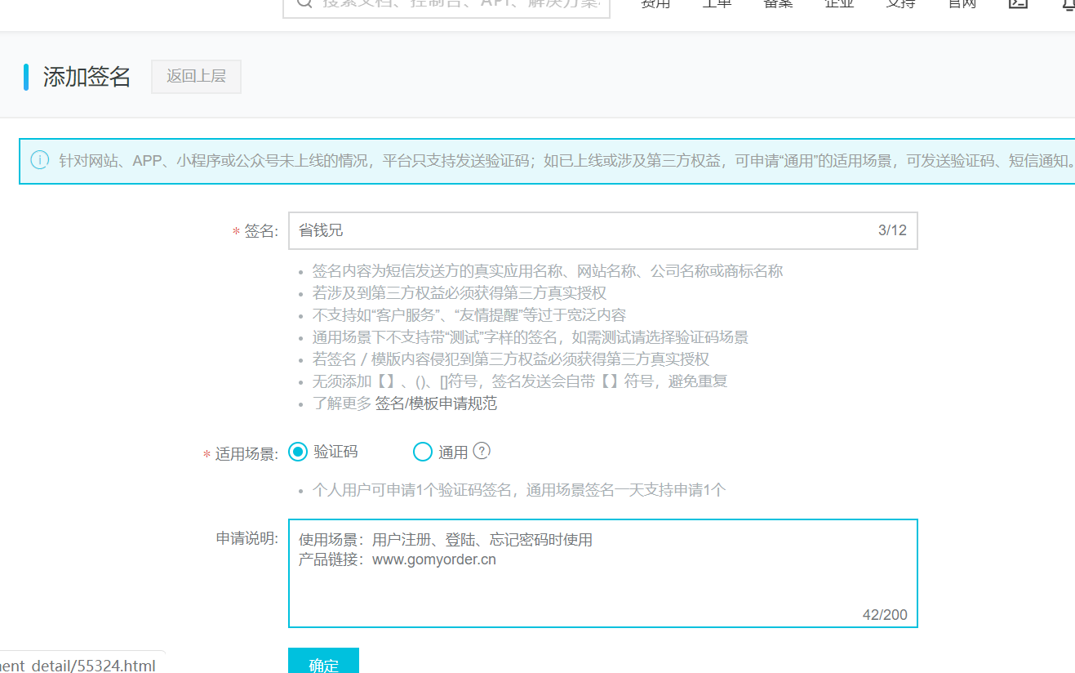Open the 工单 menu in the top bar
This screenshot has height=673, width=1075.
tap(717, 4)
